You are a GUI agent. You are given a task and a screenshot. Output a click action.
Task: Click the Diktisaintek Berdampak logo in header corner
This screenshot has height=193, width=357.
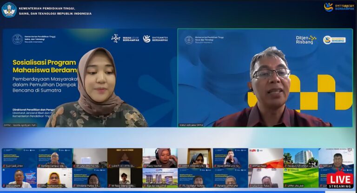point(339,7)
